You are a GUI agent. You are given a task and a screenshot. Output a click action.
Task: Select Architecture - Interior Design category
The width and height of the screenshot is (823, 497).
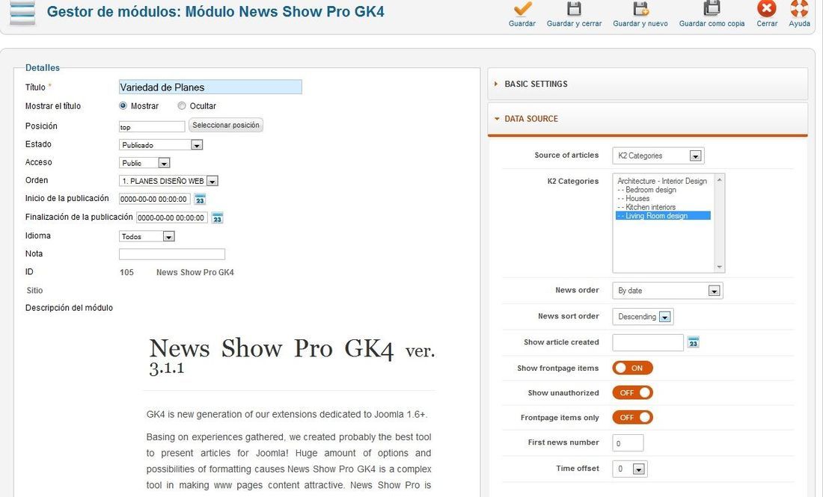click(x=662, y=181)
